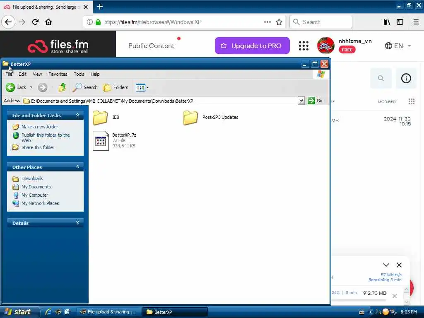424x318 pixels.
Task: Click Share this folder
Action: [x=38, y=147]
